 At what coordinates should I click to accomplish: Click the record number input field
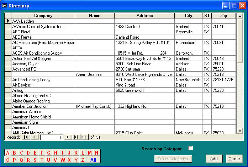(x=51, y=137)
